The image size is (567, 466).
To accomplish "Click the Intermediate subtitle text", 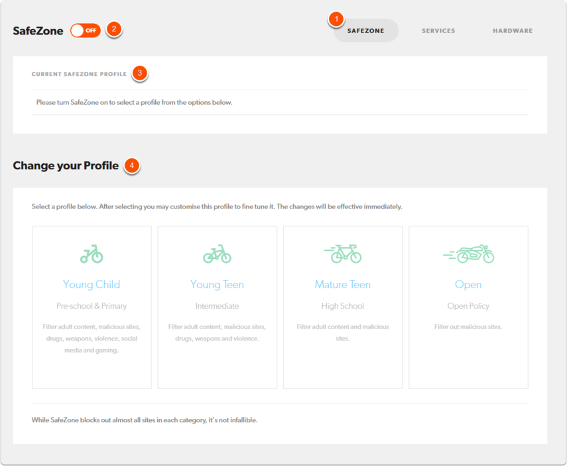I will (217, 306).
